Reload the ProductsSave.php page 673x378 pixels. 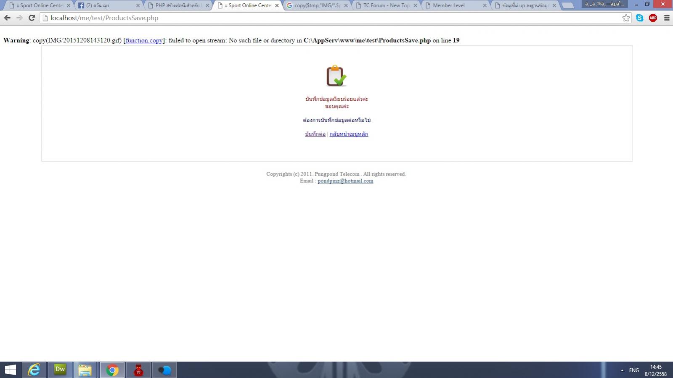tap(31, 18)
